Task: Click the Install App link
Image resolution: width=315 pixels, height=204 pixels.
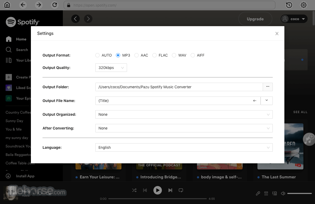Action: 25,176
